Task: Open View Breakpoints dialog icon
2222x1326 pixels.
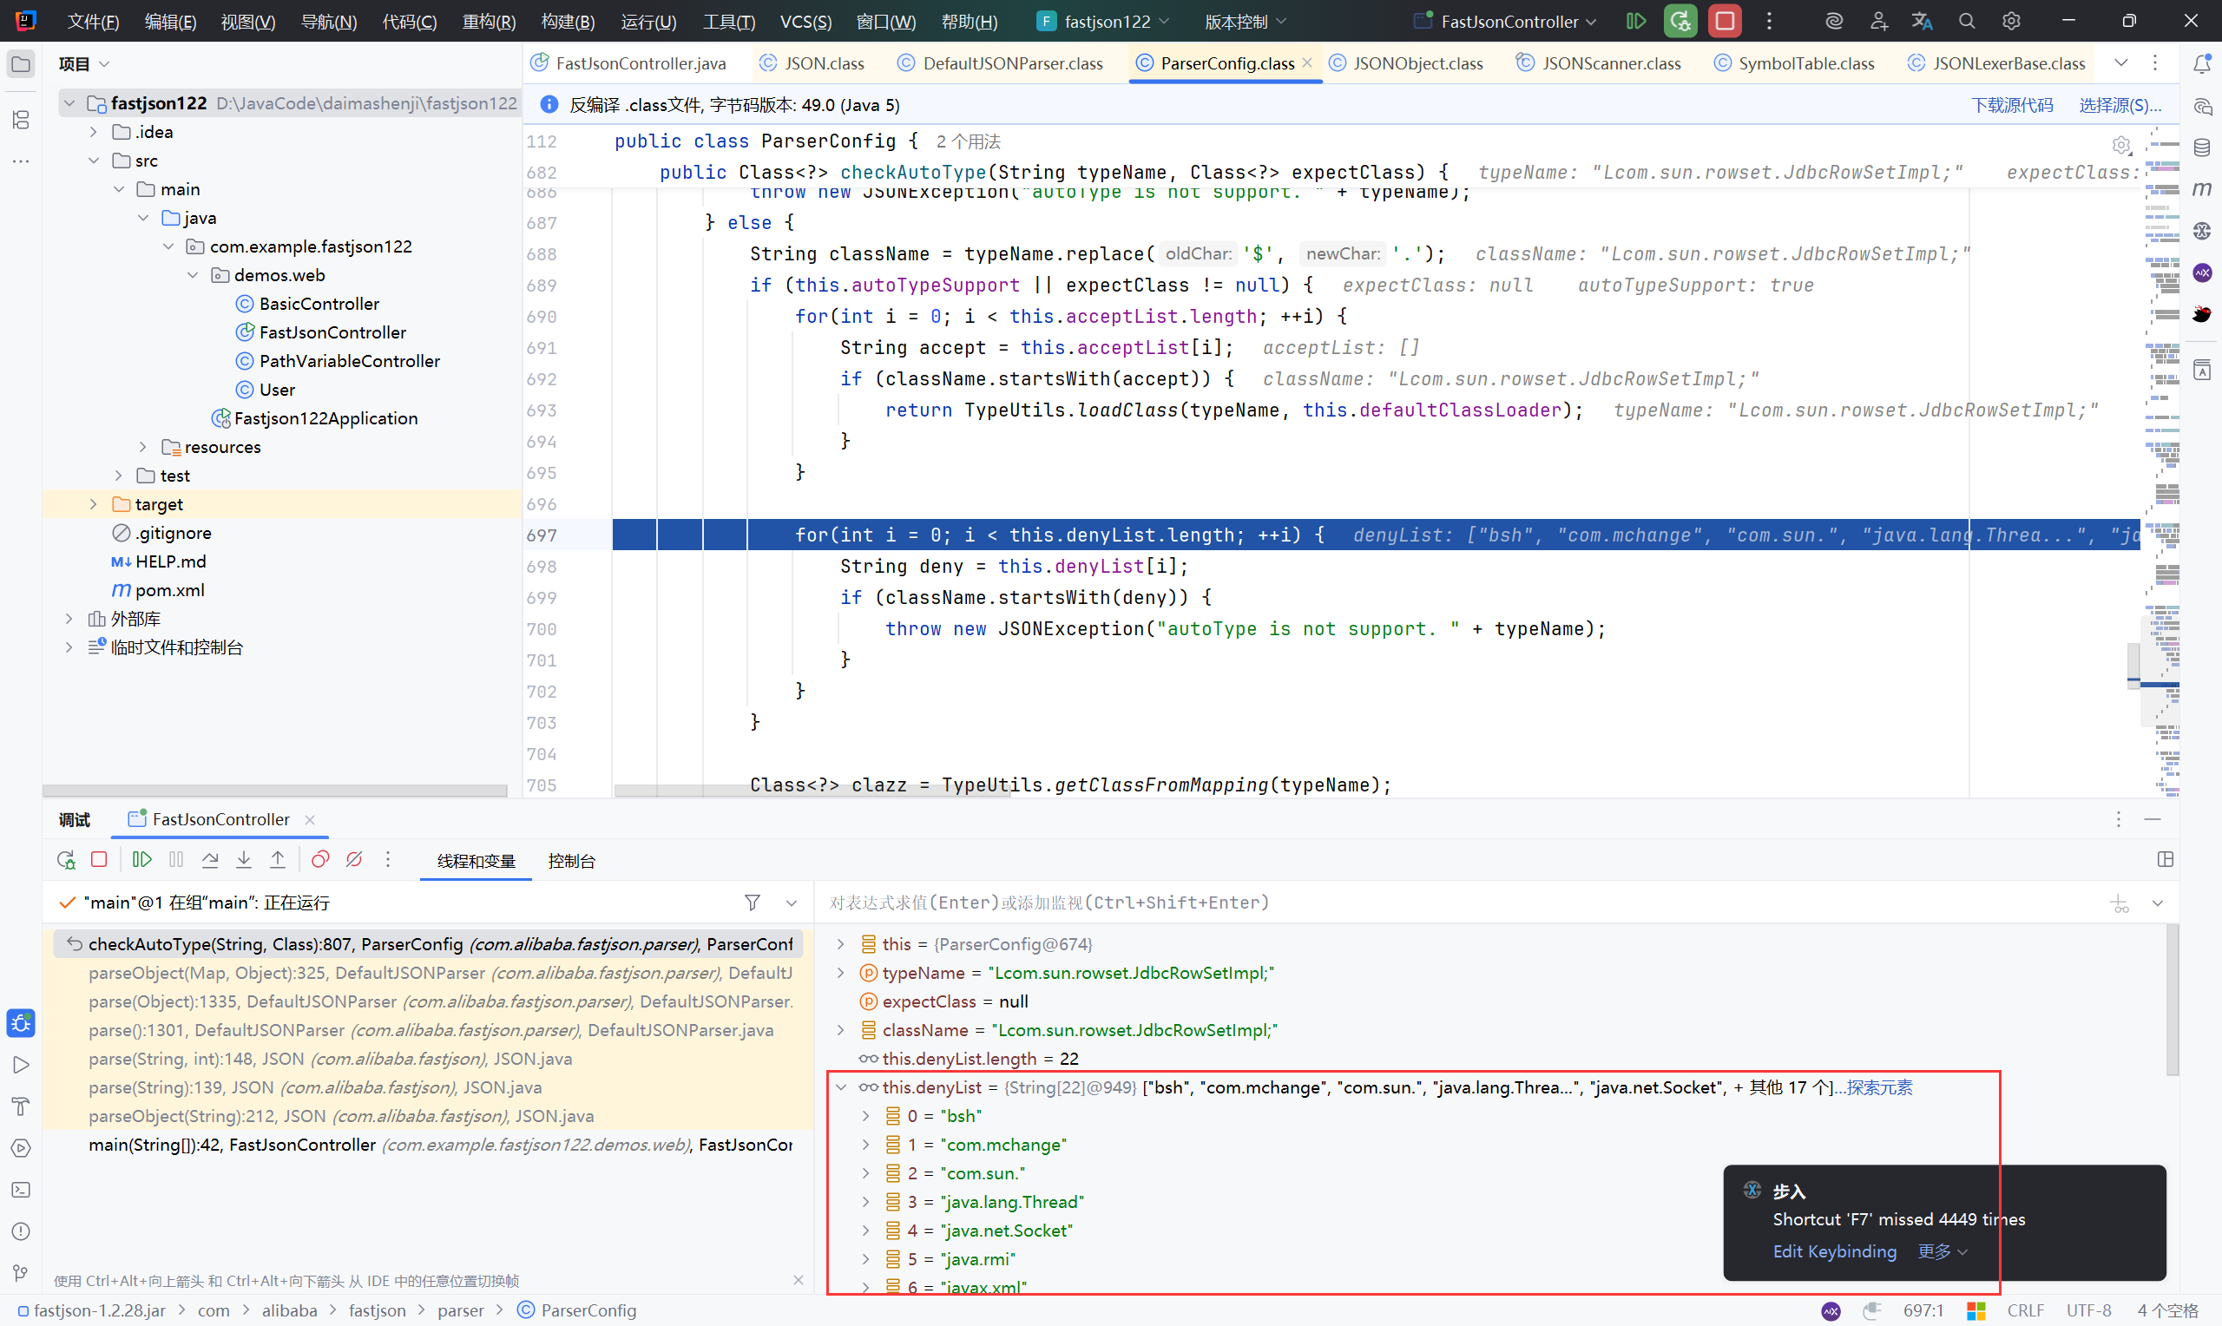Action: [x=320, y=860]
